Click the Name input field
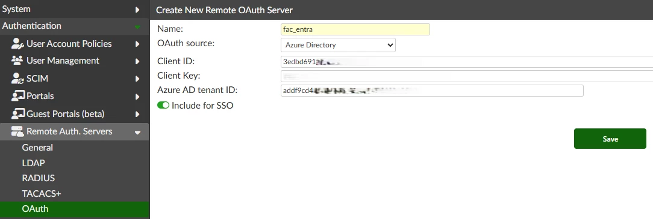The image size is (653, 219). click(x=355, y=29)
